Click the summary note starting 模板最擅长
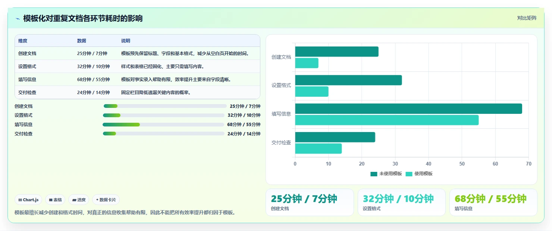 (x=125, y=213)
